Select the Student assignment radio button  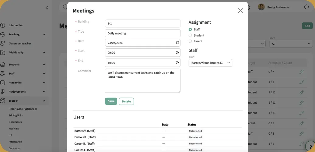pyautogui.click(x=190, y=35)
